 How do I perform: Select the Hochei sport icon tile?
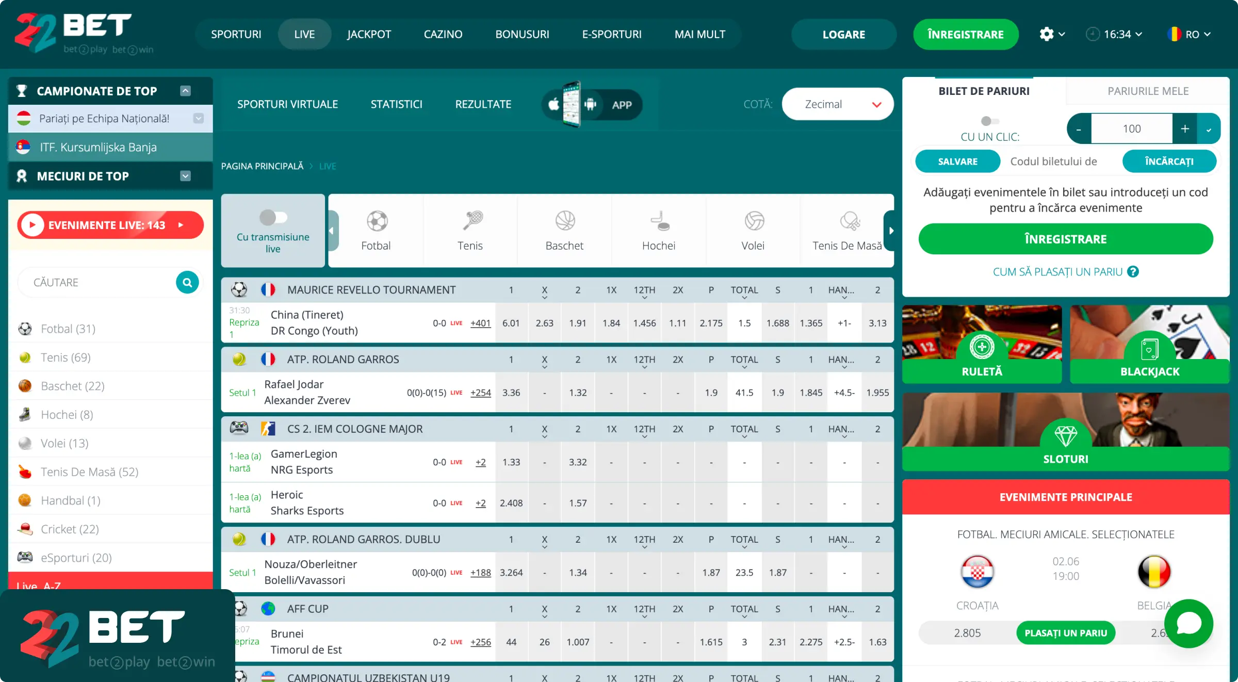[x=659, y=231]
